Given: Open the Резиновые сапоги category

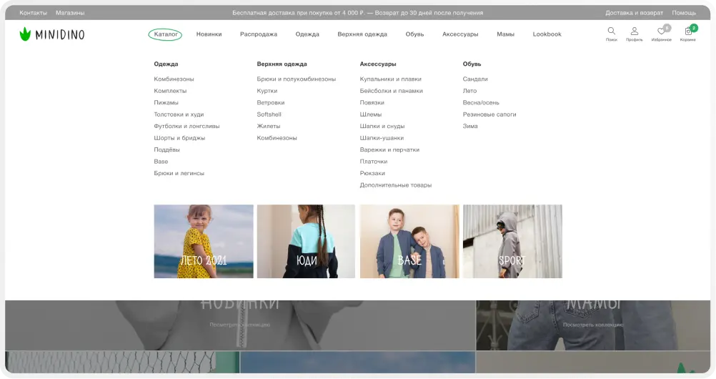Looking at the screenshot, I should coord(489,114).
